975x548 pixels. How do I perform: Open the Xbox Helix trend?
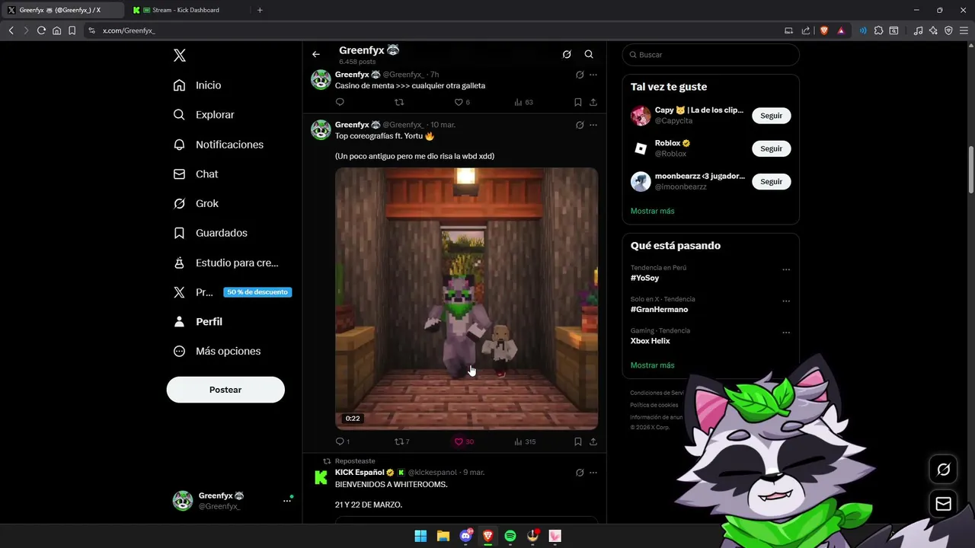click(x=651, y=341)
